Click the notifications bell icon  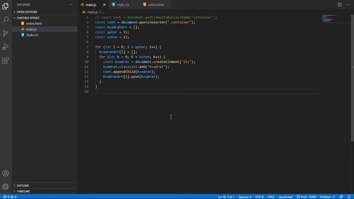click(349, 197)
